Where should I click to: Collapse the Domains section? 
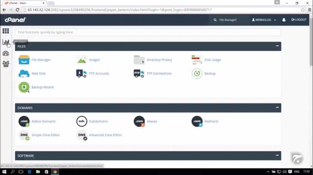pos(277,107)
